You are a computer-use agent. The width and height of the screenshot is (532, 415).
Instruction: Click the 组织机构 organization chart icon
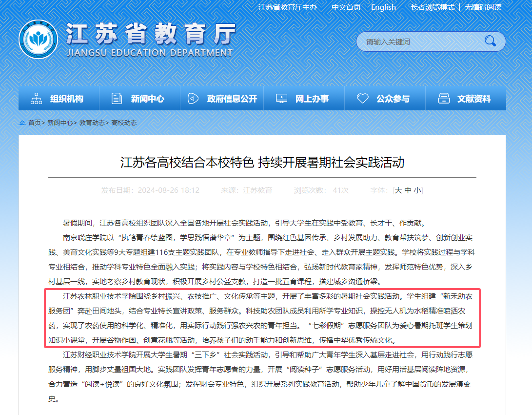pos(36,99)
